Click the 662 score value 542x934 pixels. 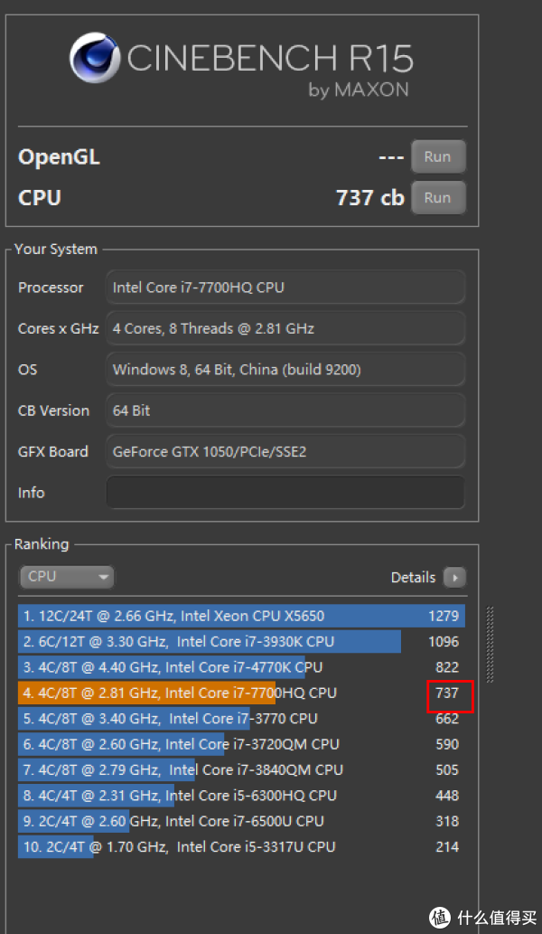(447, 719)
